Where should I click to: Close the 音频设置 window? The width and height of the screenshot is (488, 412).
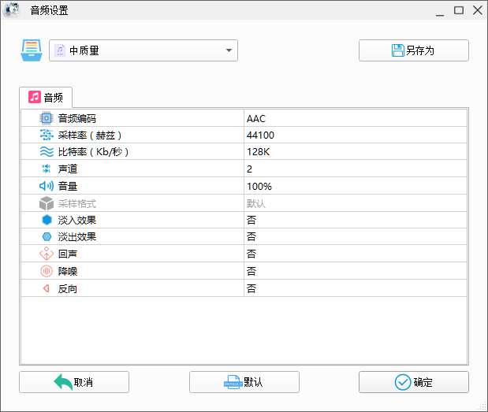478,10
